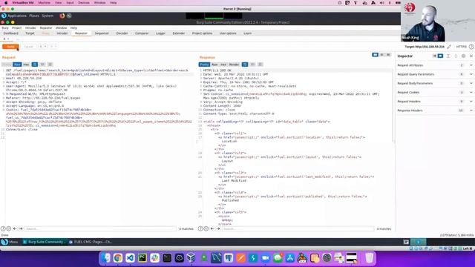Open the Repeater menu
This screenshot has height=267, width=475.
click(46, 28)
